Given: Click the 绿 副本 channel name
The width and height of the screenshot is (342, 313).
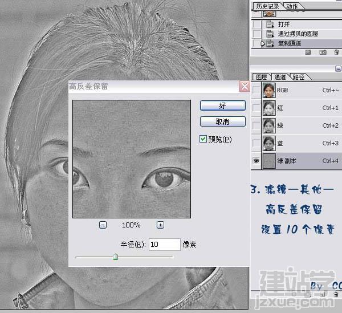Looking at the screenshot, I should pyautogui.click(x=287, y=161).
